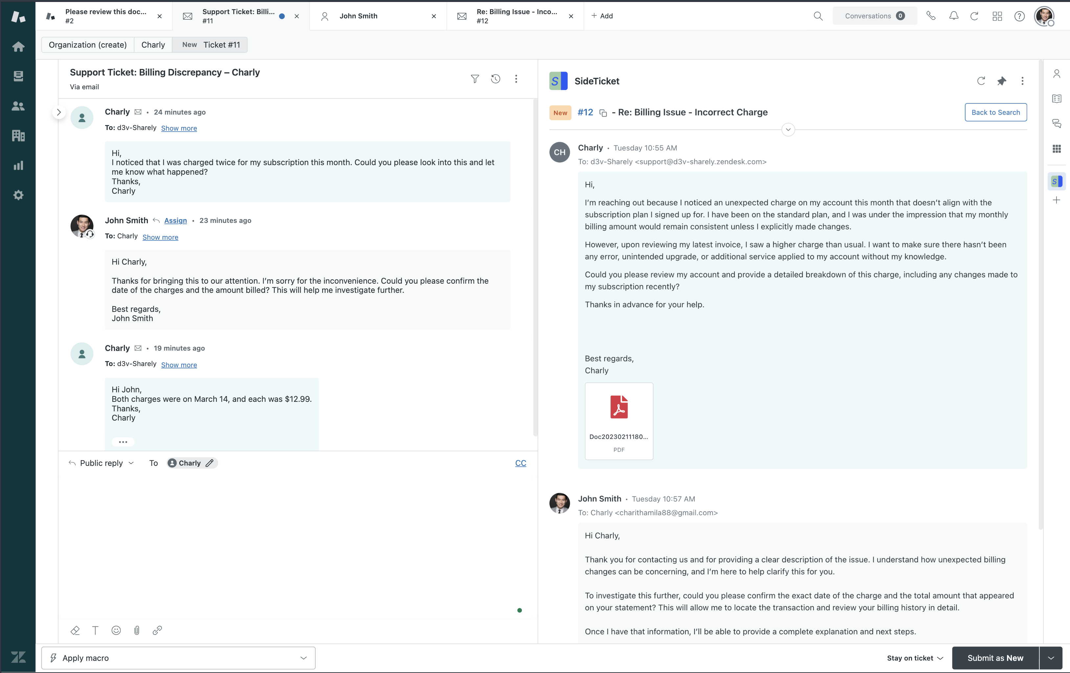Expand the left ticket properties panel
This screenshot has width=1070, height=673.
click(59, 112)
